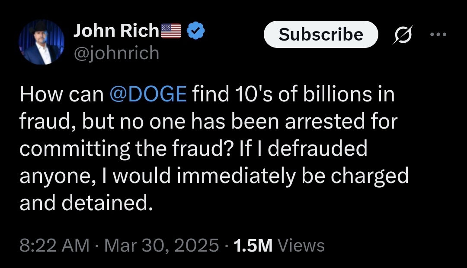467x268 pixels.
Task: Subscribe to John Rich
Action: coord(321,35)
